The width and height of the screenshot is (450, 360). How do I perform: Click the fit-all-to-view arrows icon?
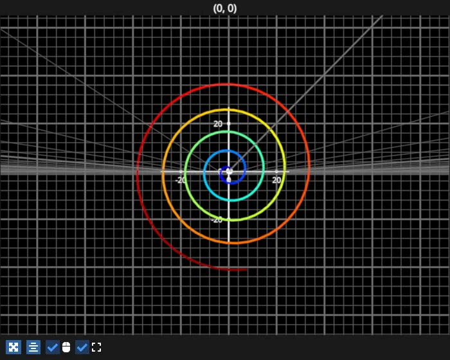14,347
